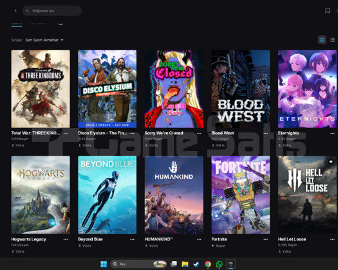Select the second library tab
The height and width of the screenshot is (270, 338).
click(38, 24)
